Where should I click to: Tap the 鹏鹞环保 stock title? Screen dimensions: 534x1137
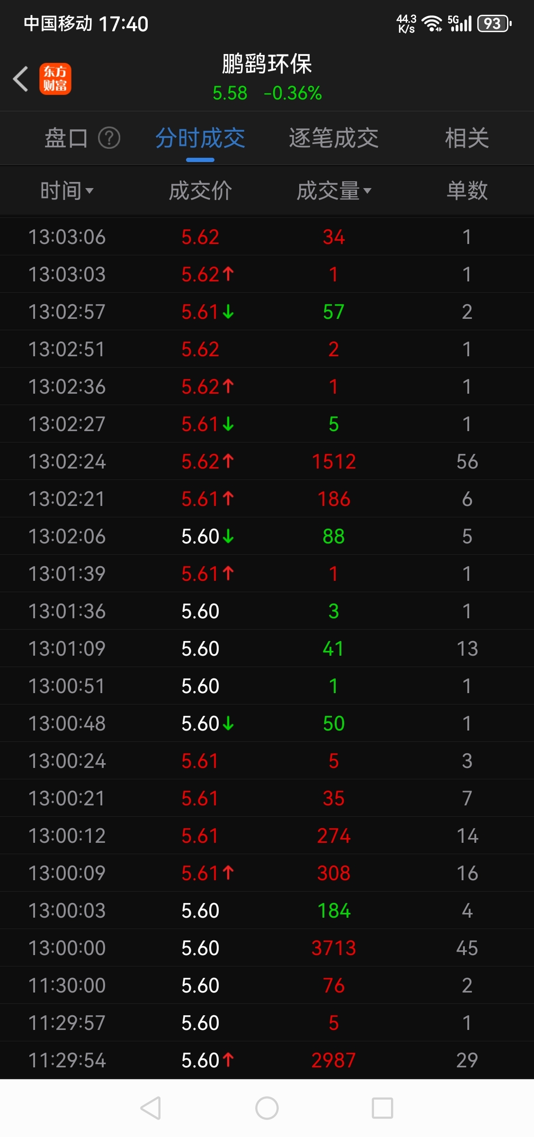[267, 64]
